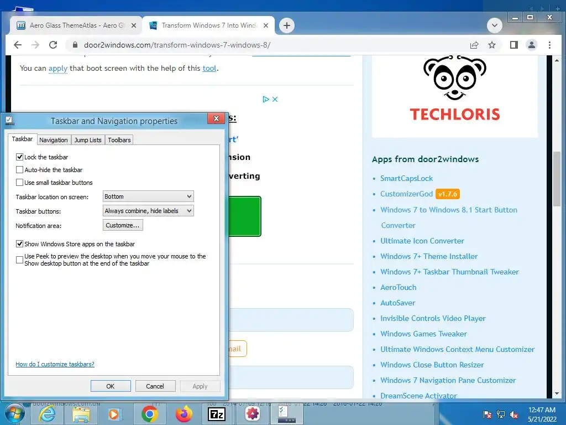Open the Chrome three-dot menu
The image size is (566, 425).
point(550,45)
